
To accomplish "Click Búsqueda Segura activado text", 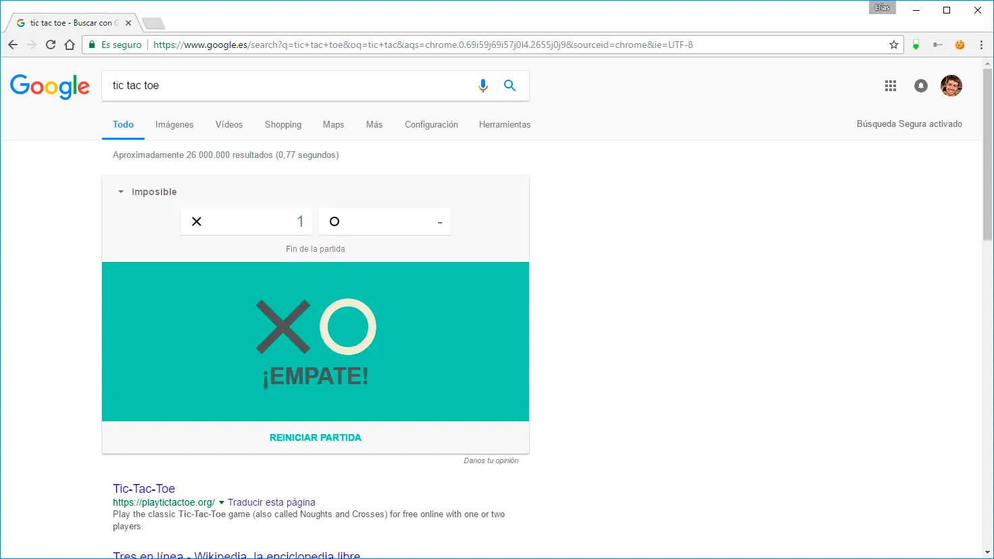I will [x=910, y=124].
